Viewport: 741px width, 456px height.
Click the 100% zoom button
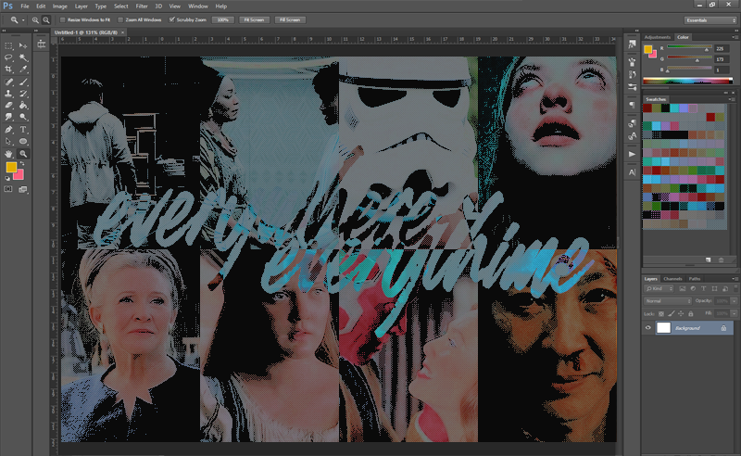pyautogui.click(x=223, y=19)
